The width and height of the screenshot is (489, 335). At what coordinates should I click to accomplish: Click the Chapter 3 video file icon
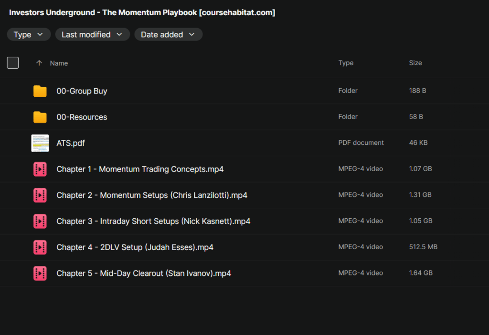pyautogui.click(x=40, y=222)
